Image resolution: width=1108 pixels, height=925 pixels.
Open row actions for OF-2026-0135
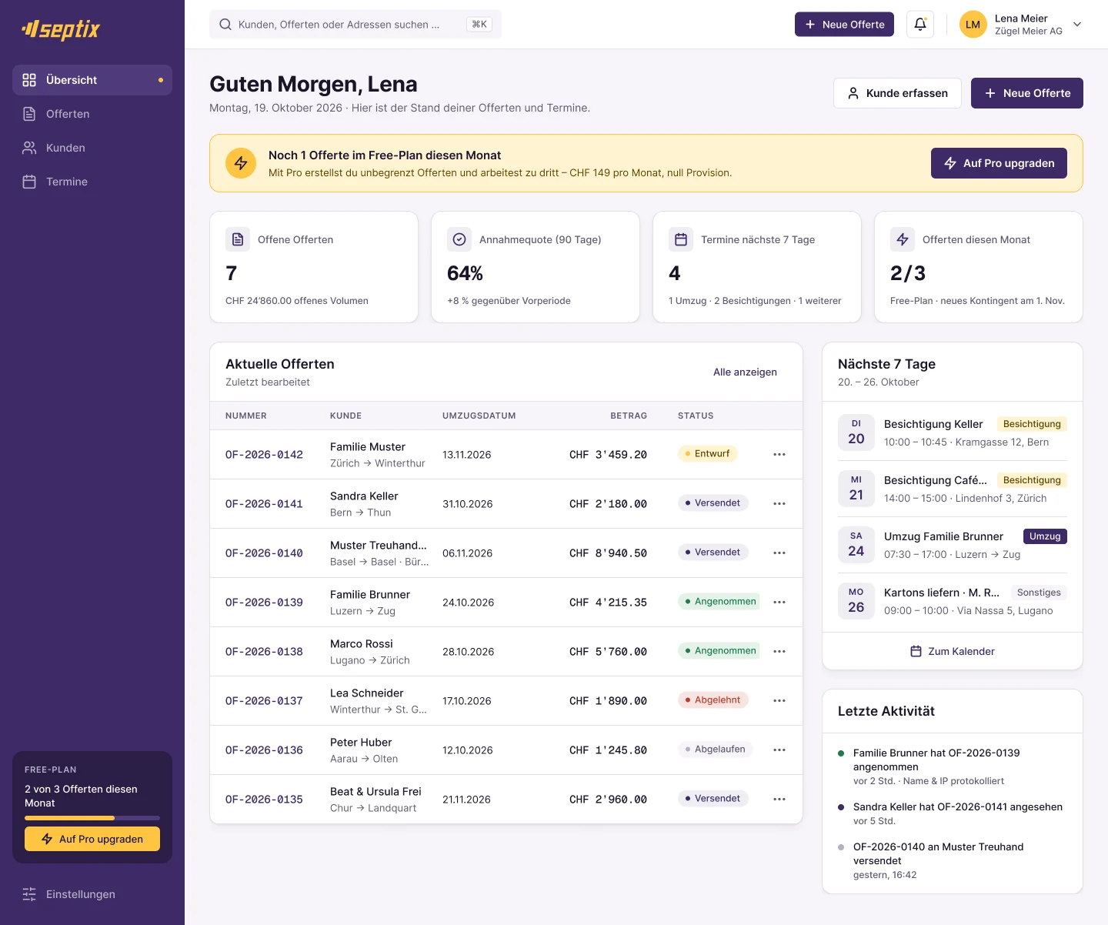pyautogui.click(x=779, y=799)
